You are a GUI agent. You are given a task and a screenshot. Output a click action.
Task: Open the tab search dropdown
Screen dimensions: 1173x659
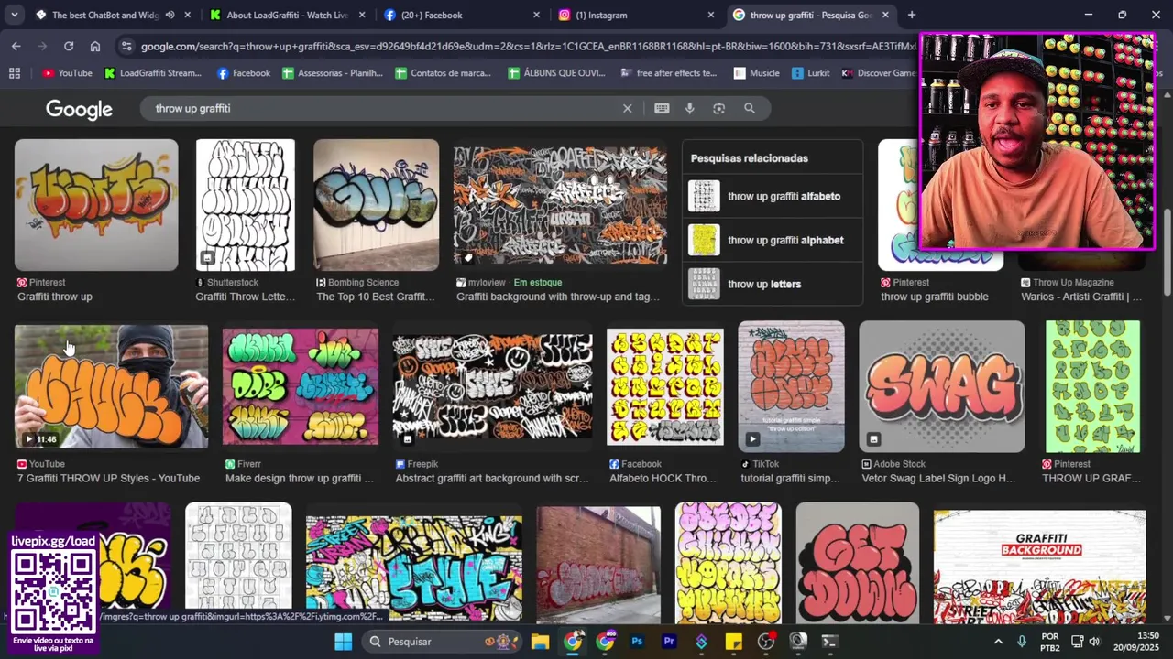pos(14,15)
